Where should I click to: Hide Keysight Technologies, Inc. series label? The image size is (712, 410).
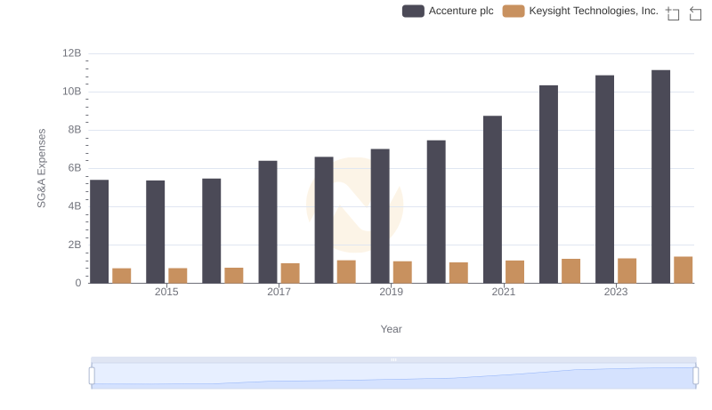(594, 11)
